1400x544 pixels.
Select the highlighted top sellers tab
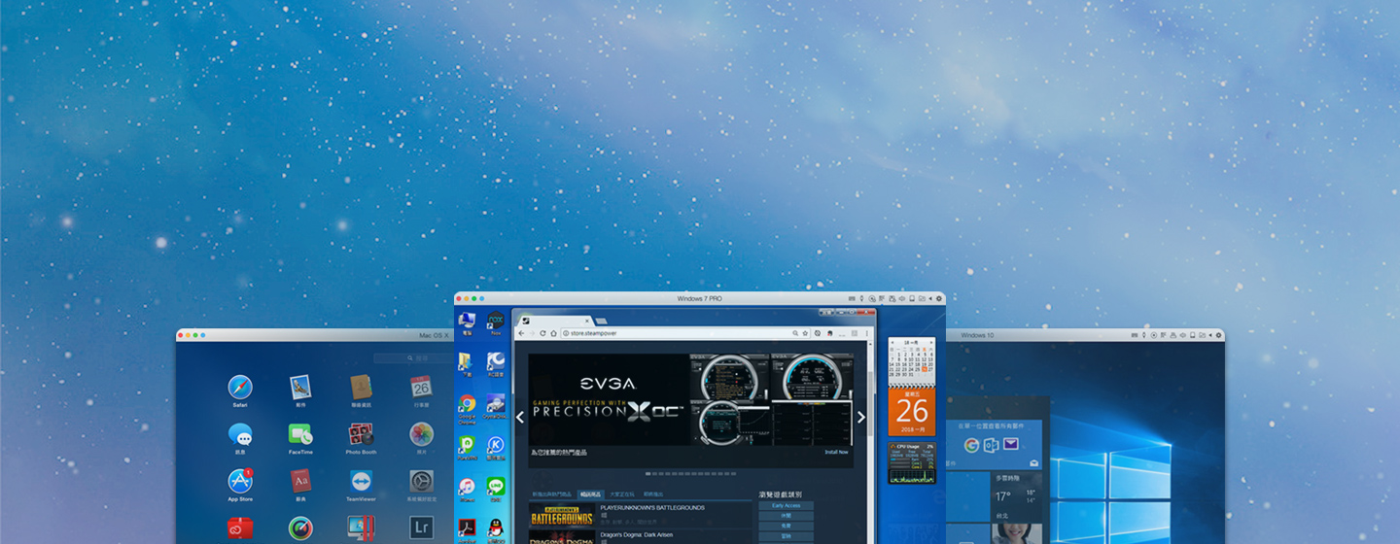590,494
